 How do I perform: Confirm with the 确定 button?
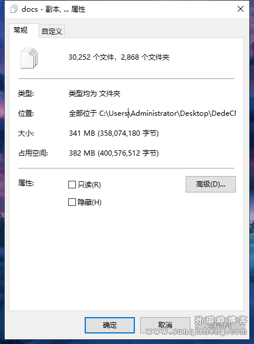coord(110,325)
